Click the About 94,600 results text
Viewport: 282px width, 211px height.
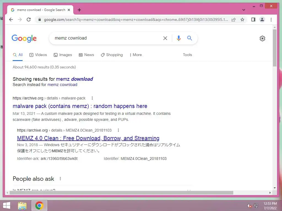click(44, 67)
